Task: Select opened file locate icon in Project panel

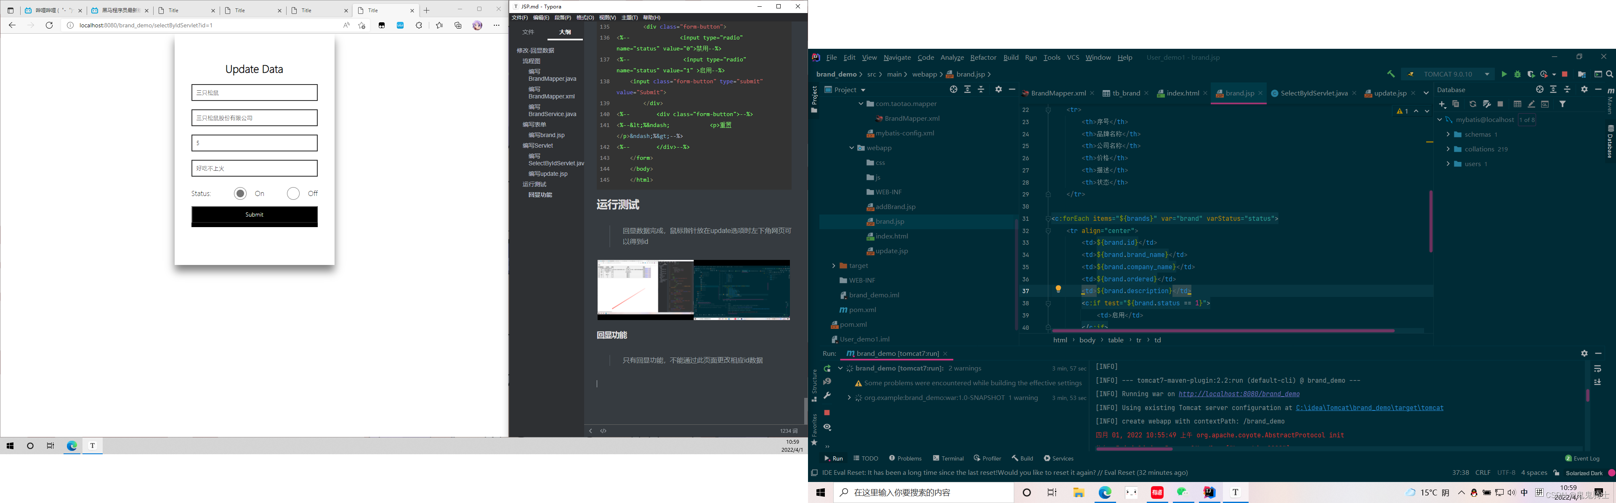Action: pos(954,90)
